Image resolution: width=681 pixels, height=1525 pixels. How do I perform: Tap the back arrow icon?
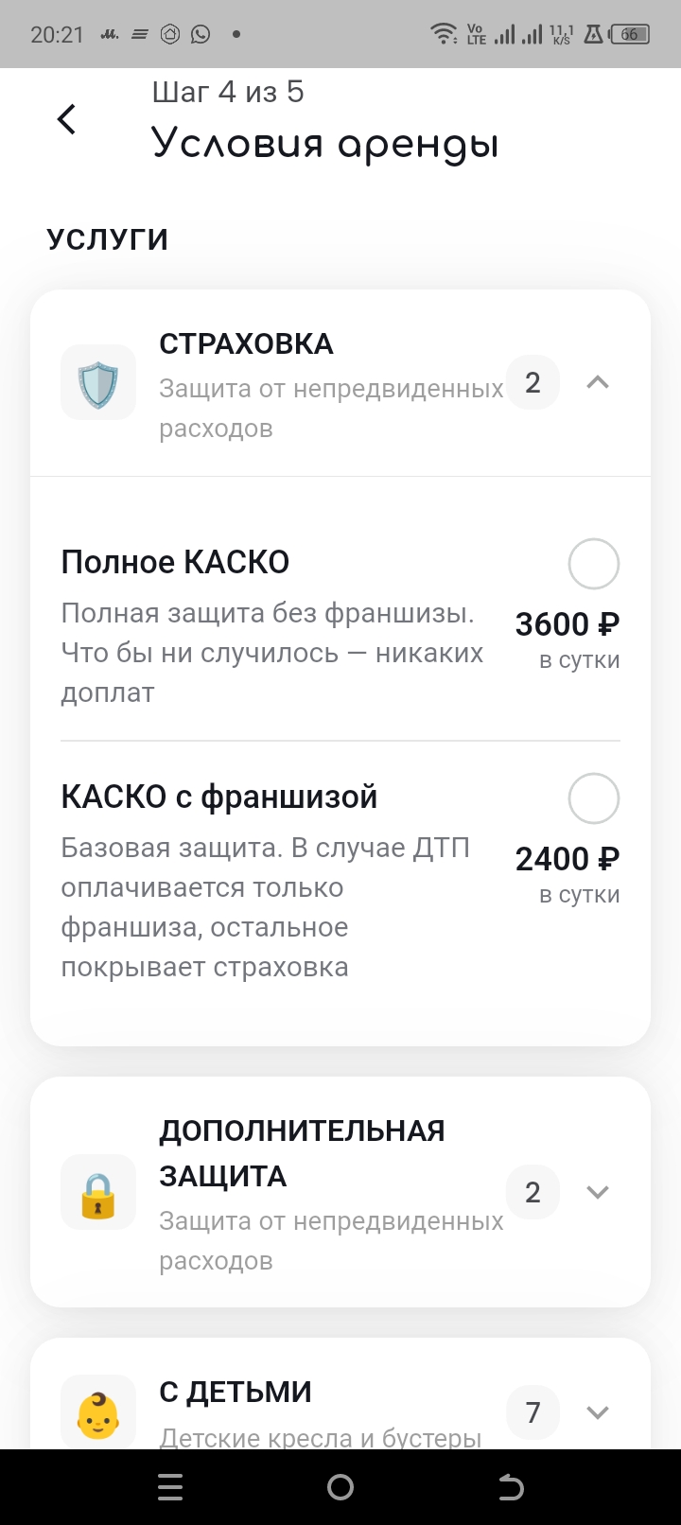coord(66,119)
